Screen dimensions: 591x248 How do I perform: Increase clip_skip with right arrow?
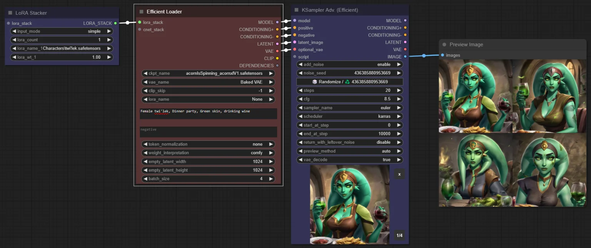coord(270,91)
